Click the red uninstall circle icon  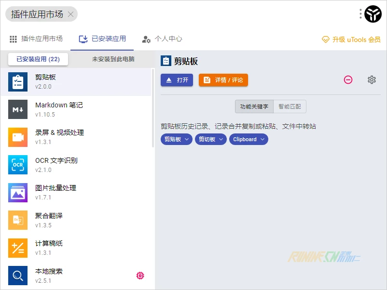[x=348, y=80]
